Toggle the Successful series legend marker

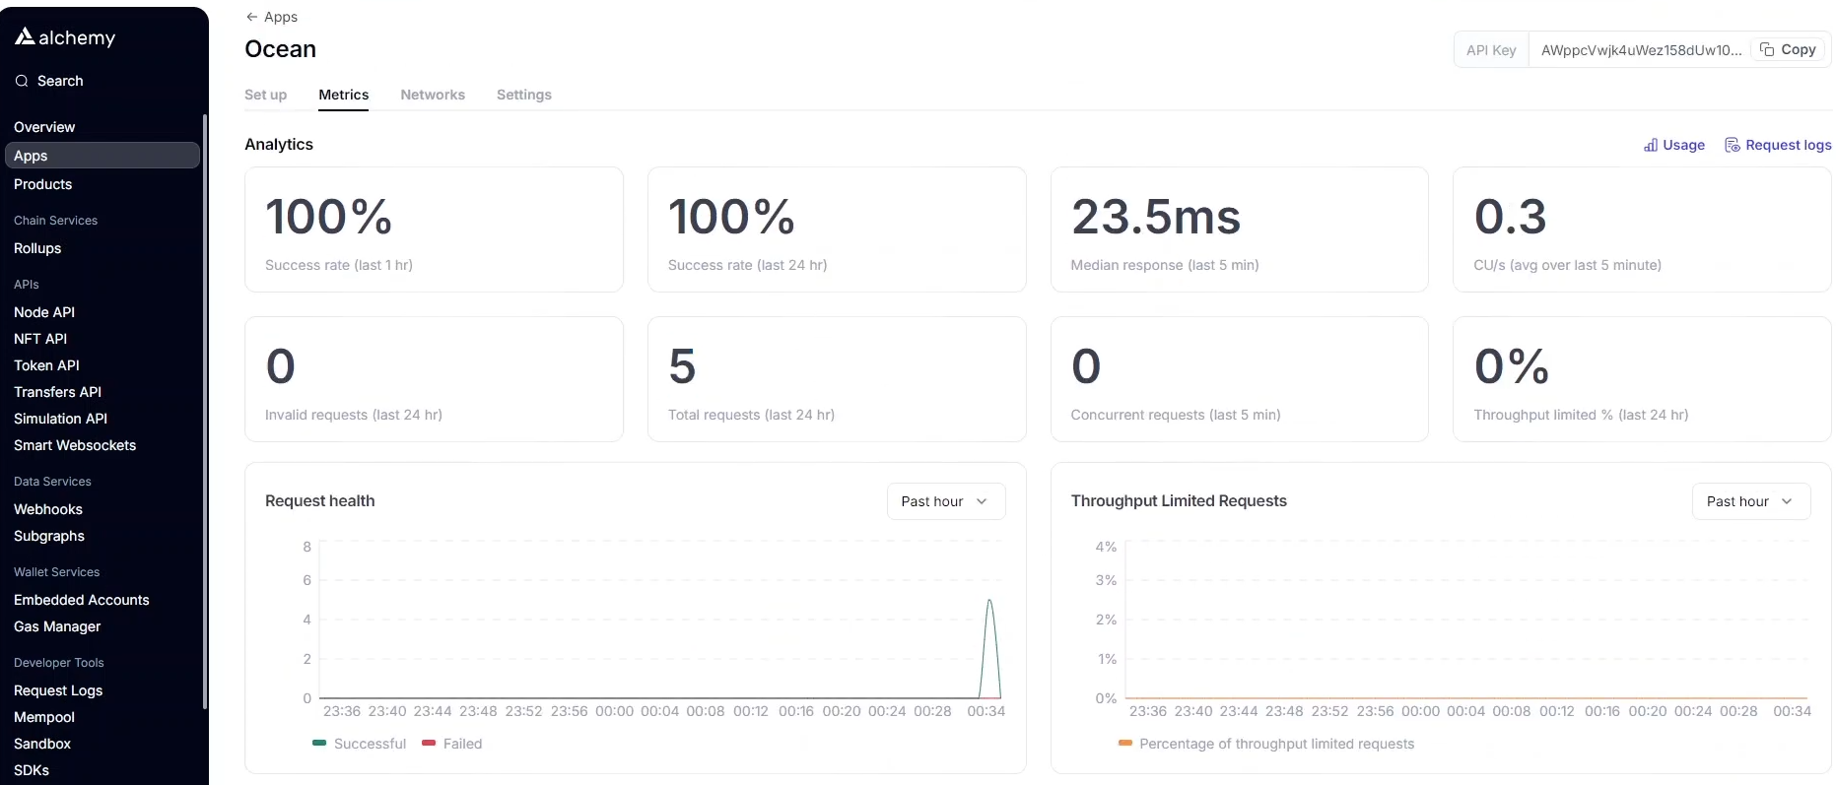click(x=319, y=743)
